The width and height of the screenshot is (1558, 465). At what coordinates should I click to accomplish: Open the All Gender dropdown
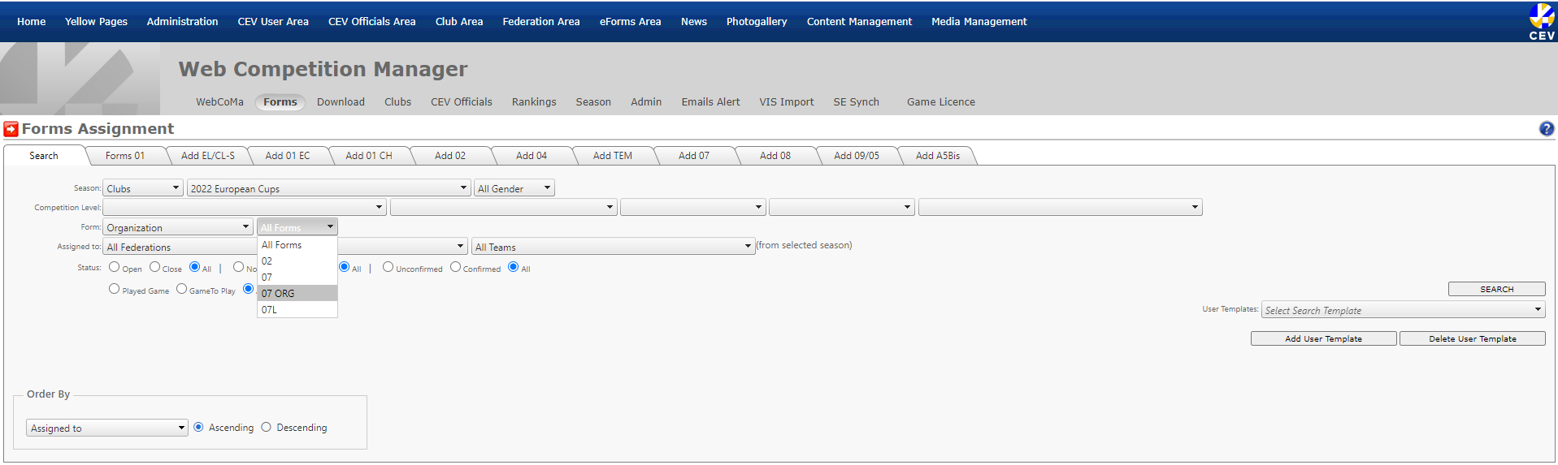(514, 188)
